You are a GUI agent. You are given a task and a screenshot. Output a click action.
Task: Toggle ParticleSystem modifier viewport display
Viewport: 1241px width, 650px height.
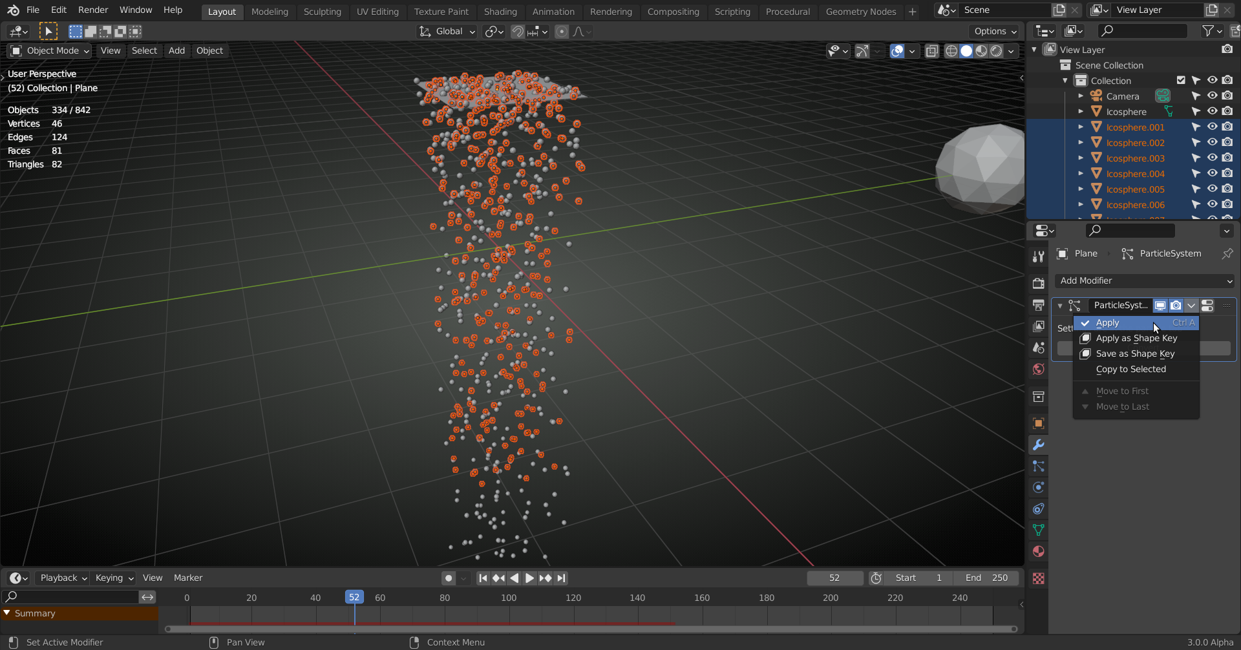tap(1160, 306)
